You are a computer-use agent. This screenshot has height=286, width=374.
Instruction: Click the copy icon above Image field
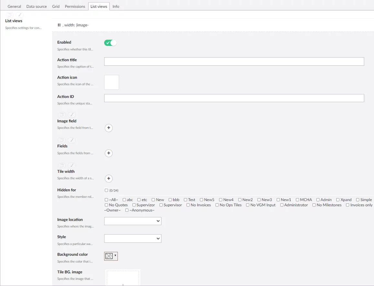[61, 115]
